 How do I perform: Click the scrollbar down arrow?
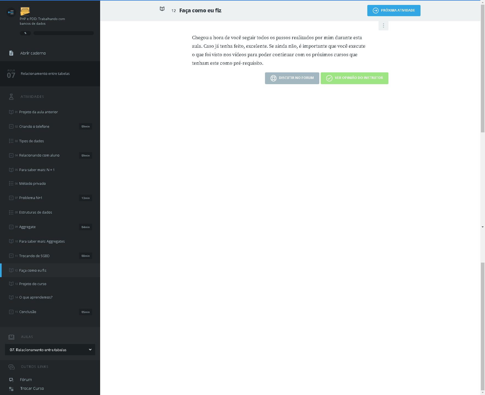tap(483, 227)
